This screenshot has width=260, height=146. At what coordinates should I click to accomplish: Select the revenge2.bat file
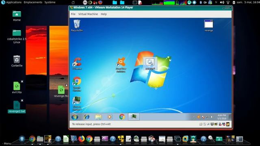tap(17, 107)
